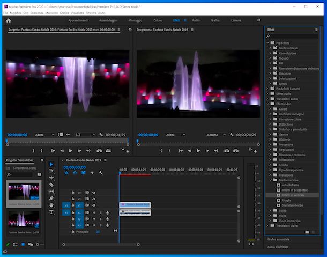Viewport: 327px width, 257px height.
Task: Go to the Home screen icon
Action: [9, 20]
